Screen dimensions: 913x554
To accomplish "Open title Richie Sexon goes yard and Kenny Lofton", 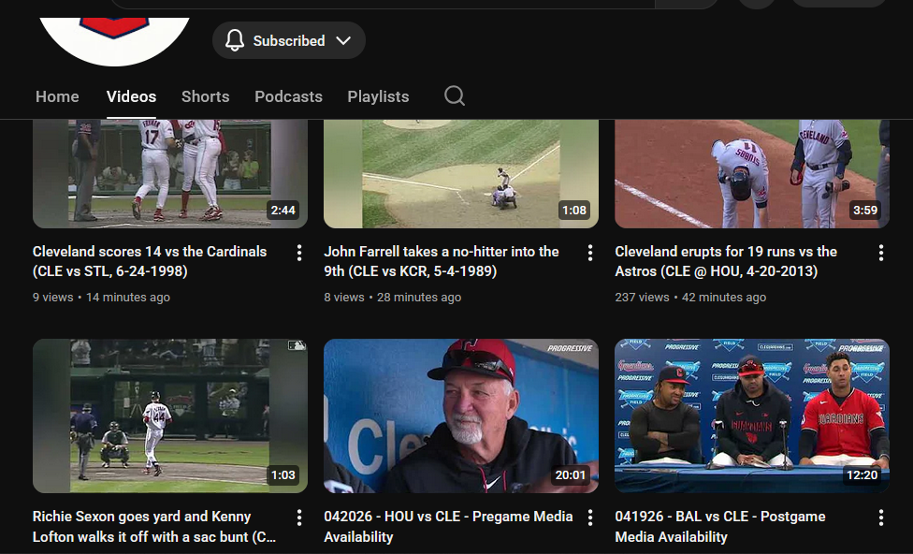I will (154, 527).
